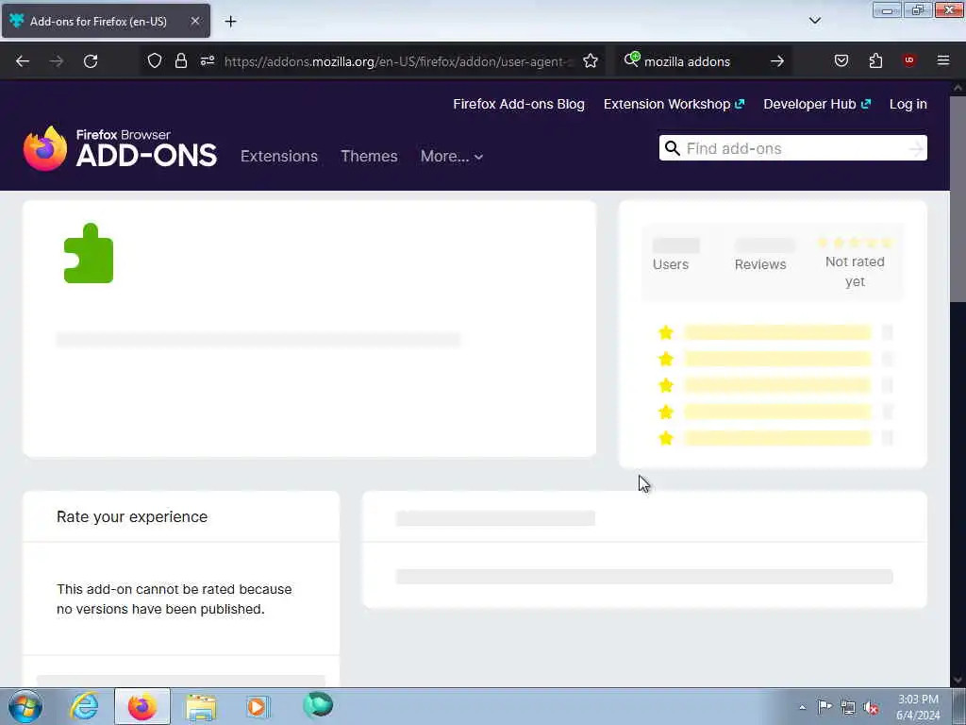Open Windows Start menu orb
This screenshot has height=725, width=966.
click(25, 706)
